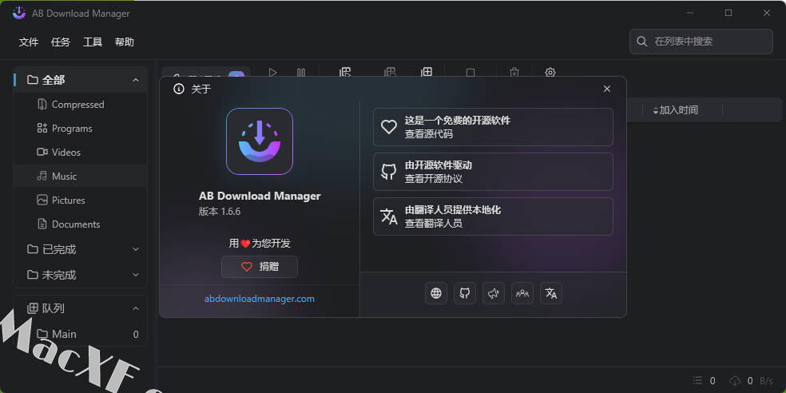Click the GitHub icon in bottom row
Screen dimensions: 786x393
465,293
